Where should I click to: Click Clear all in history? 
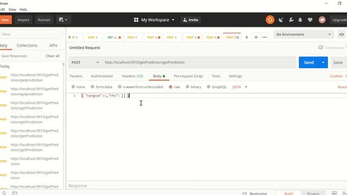[x=53, y=56]
